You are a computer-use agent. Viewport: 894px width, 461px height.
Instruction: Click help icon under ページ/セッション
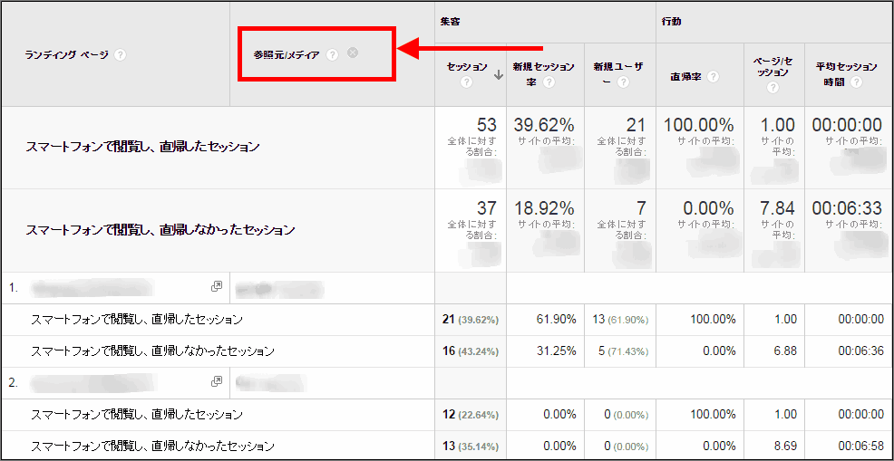[772, 88]
